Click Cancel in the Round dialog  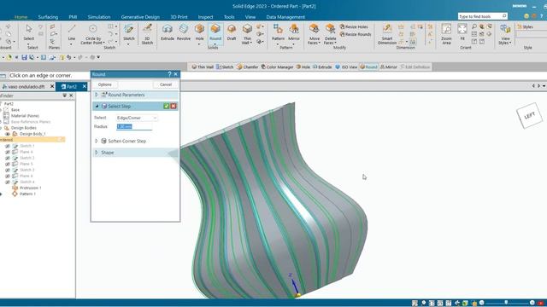coord(166,84)
